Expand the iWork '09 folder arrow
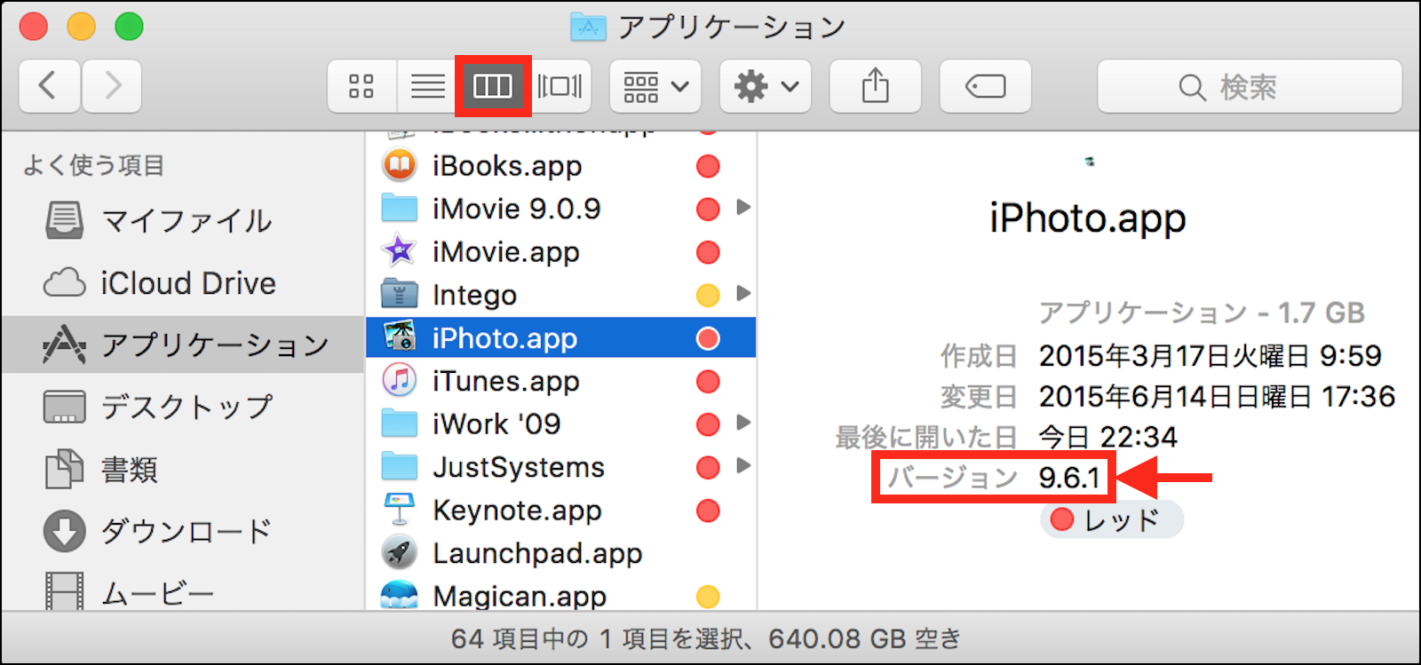This screenshot has width=1421, height=665. pos(743,423)
